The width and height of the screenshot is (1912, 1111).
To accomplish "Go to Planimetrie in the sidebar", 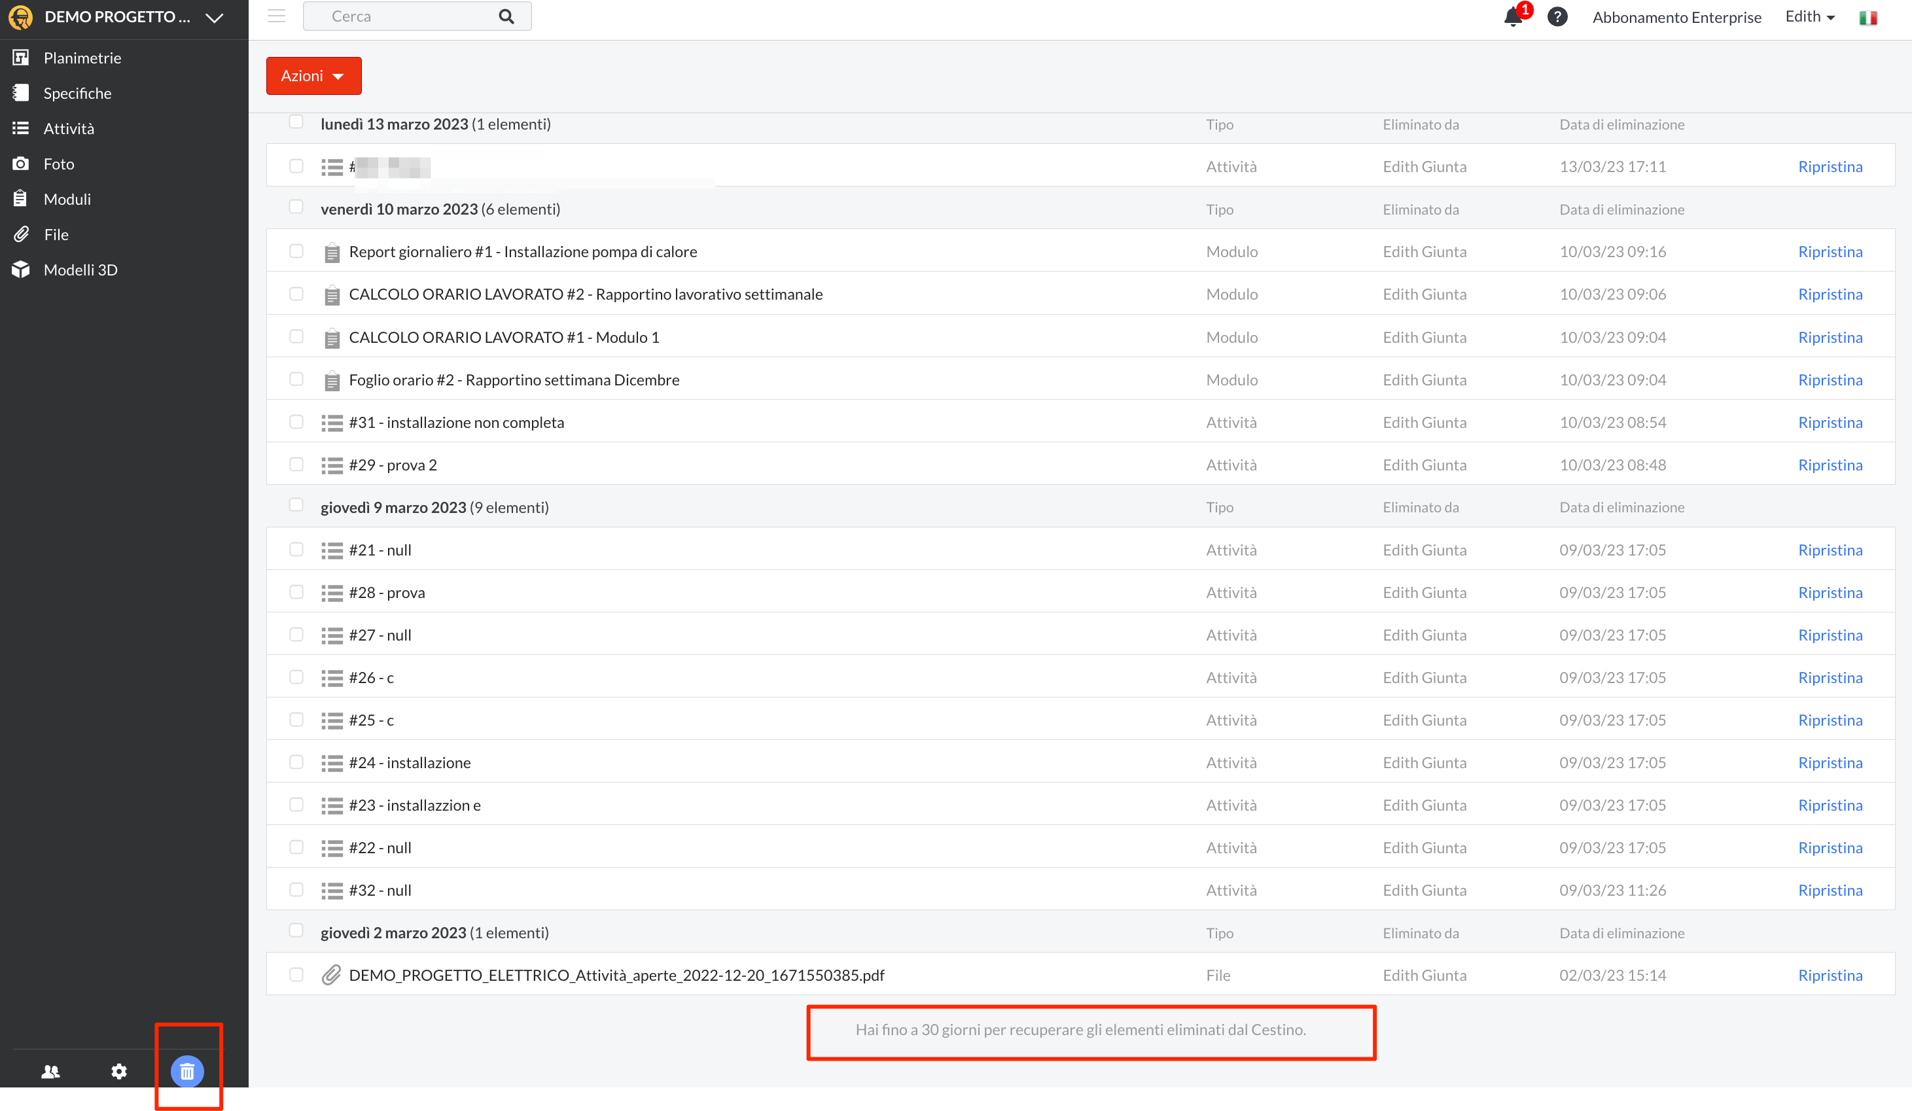I will coord(82,58).
